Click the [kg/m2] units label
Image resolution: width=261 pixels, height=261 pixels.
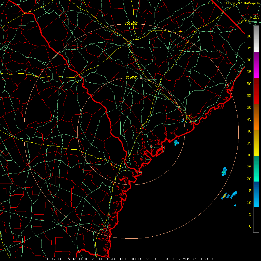coord(244,21)
